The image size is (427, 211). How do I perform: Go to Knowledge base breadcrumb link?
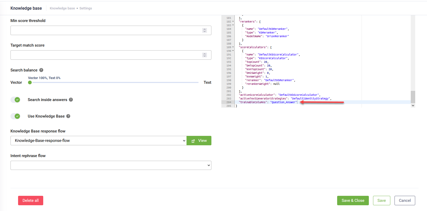pyautogui.click(x=62, y=8)
